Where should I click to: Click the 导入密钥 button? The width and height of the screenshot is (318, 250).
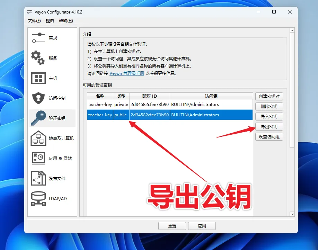[x=269, y=117]
